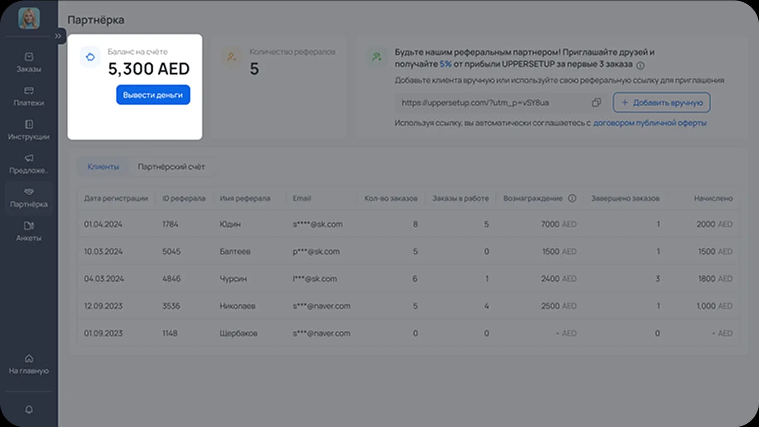Show info next to 5% referral offer
This screenshot has height=427, width=759.
point(640,66)
